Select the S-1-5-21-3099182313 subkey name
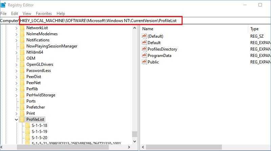The height and width of the screenshot is (151, 271). click(x=76, y=143)
